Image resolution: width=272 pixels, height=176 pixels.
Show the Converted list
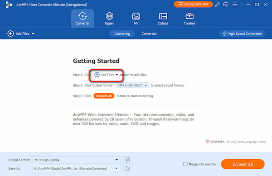click(149, 33)
